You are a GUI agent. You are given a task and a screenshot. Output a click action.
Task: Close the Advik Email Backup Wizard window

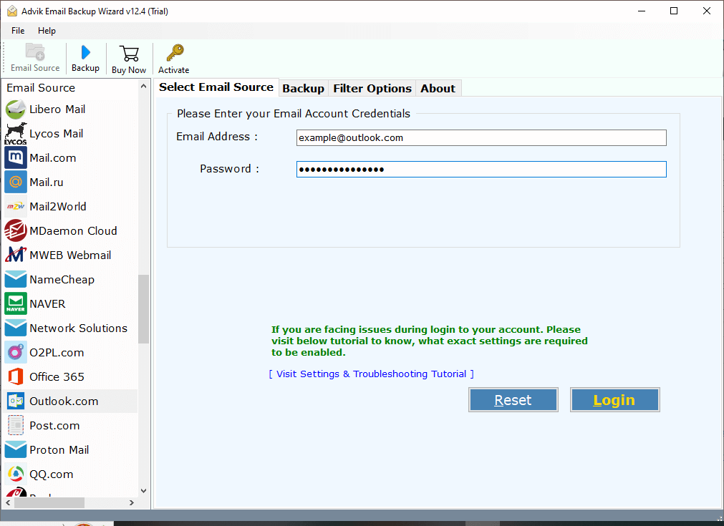pos(706,11)
